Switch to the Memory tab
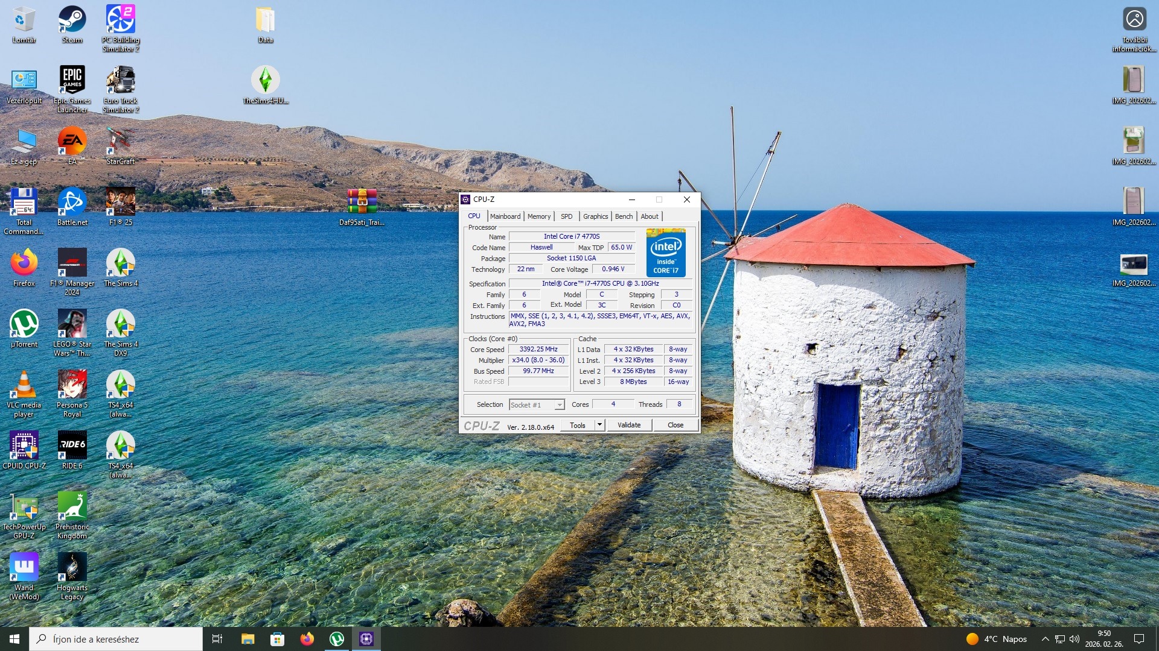This screenshot has height=651, width=1159. pyautogui.click(x=538, y=216)
